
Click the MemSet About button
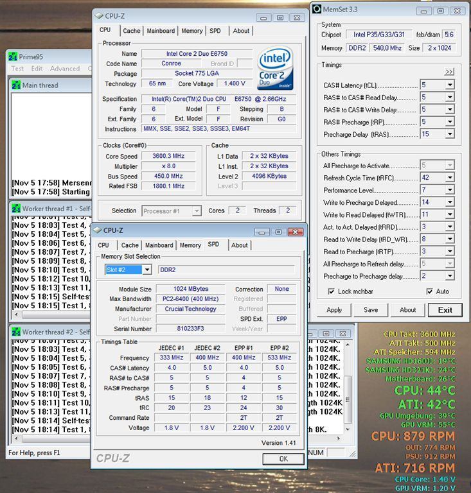coord(408,310)
